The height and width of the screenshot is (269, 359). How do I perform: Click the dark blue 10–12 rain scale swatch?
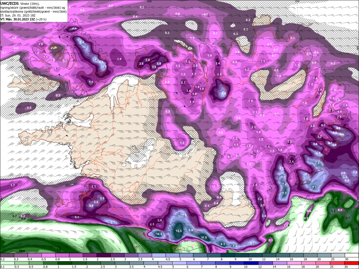pos(251,263)
